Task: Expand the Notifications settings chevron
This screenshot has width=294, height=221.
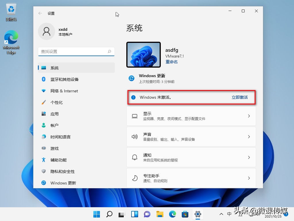Action: [249, 157]
